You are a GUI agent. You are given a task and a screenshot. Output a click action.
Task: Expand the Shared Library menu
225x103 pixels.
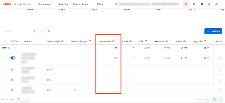[82, 4]
